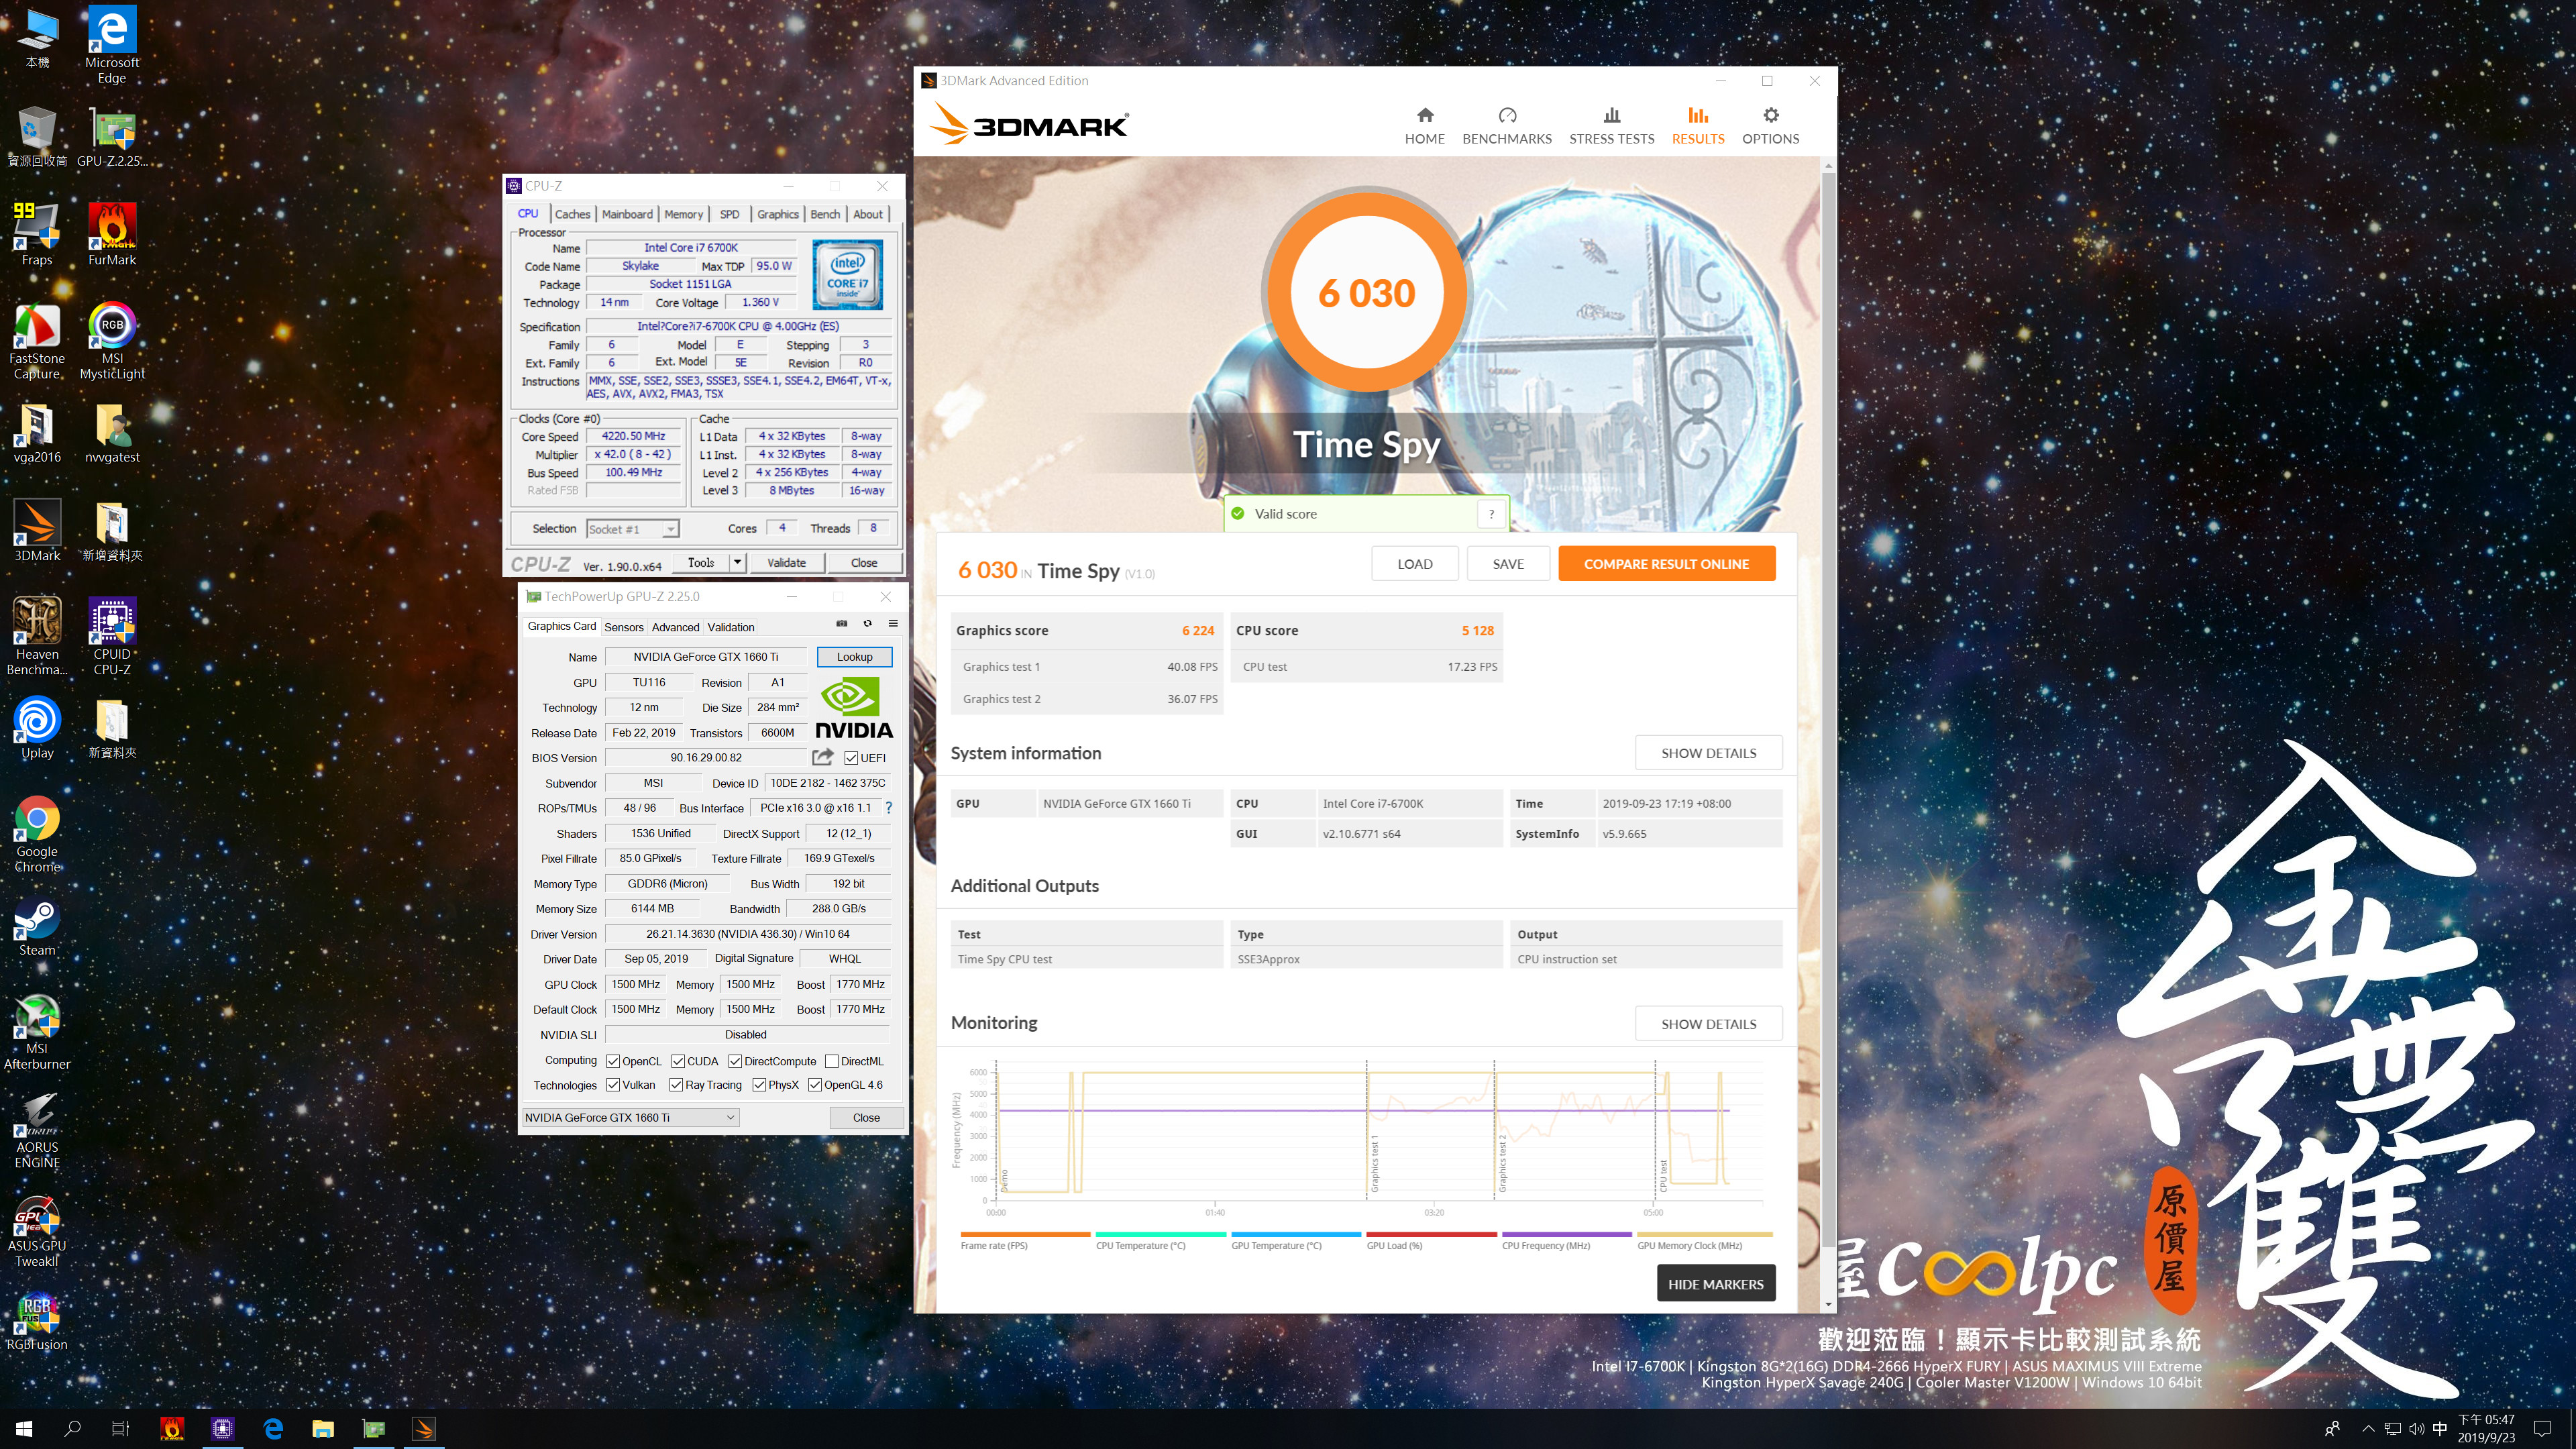Image resolution: width=2576 pixels, height=1449 pixels.
Task: Click BIOS version share/export icon
Action: pos(822,757)
